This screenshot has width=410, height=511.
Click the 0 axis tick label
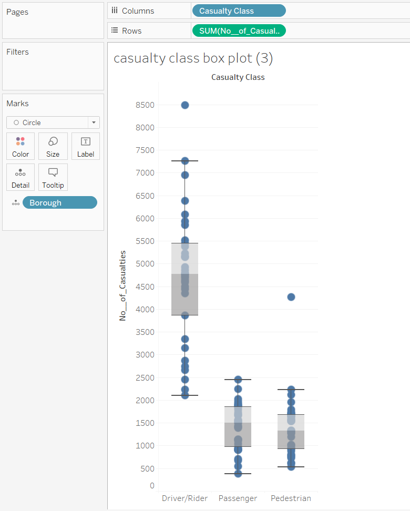coord(152,486)
